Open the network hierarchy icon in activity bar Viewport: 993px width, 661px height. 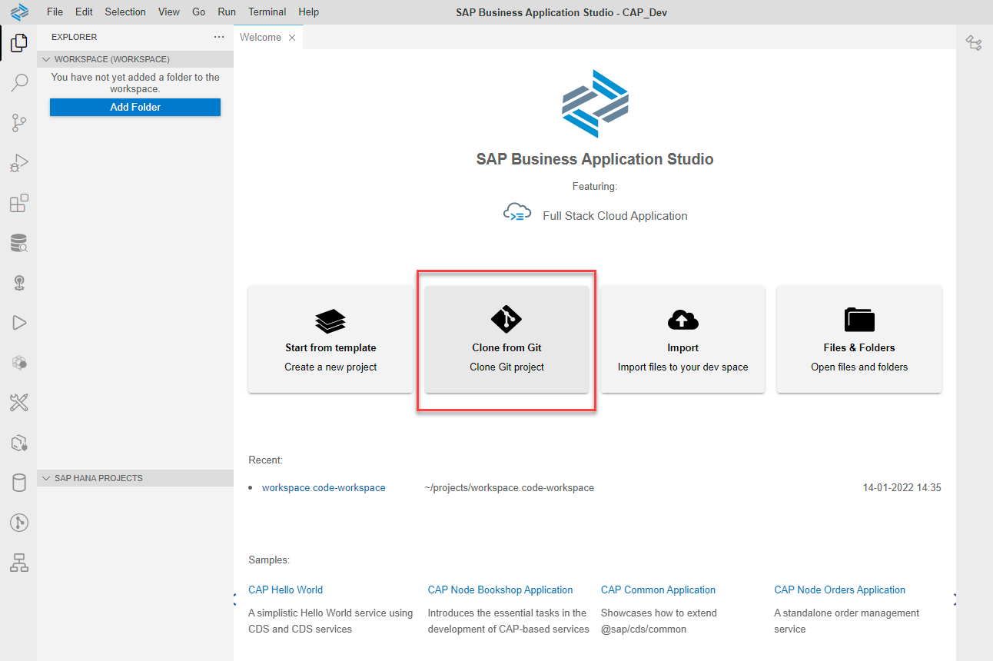[18, 563]
